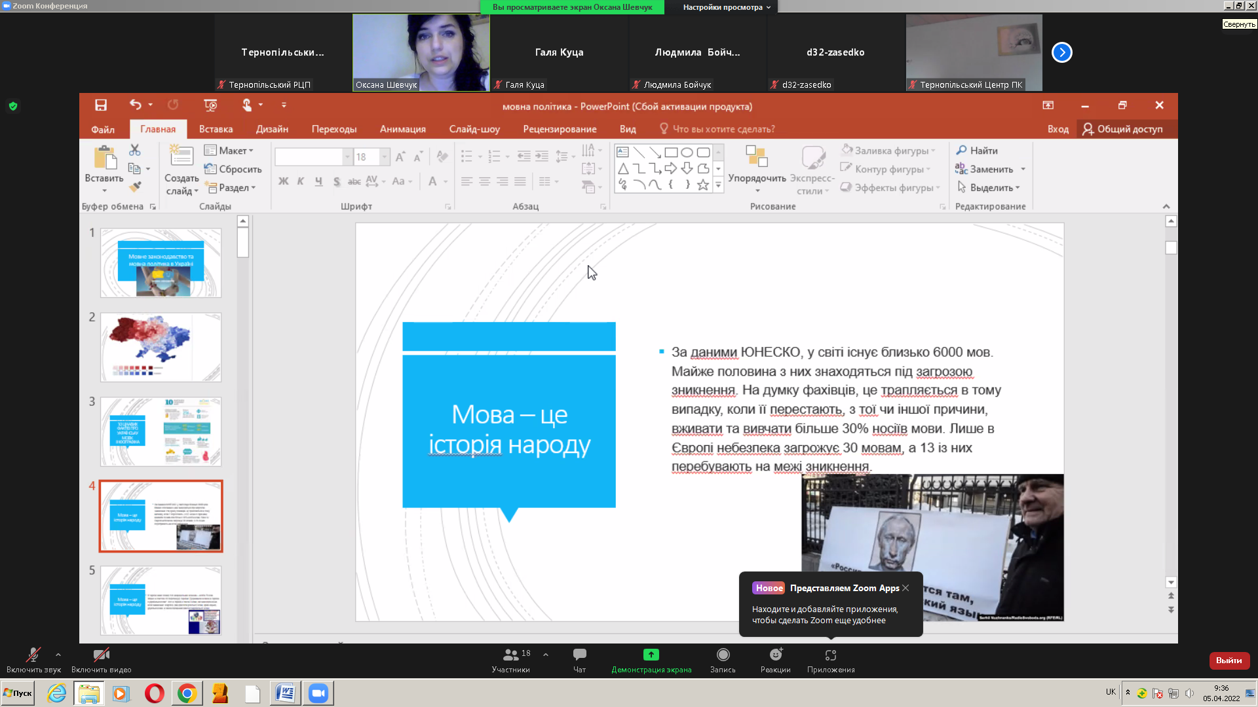
Task: Click the Clear Formatting eraser icon
Action: pyautogui.click(x=442, y=156)
